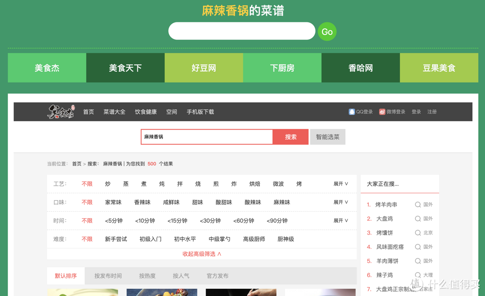Viewport: 485px width, 296px height.
Task: Select 不限 in the 口味 row
Action: click(x=87, y=202)
